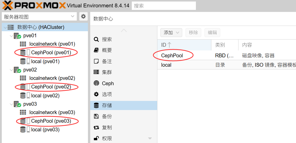Click the 编辑 button

212,32
